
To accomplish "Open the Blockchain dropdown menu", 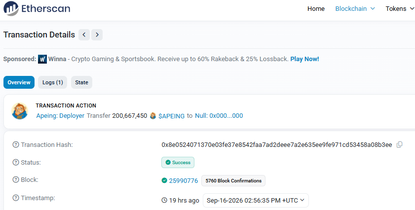I will [355, 8].
